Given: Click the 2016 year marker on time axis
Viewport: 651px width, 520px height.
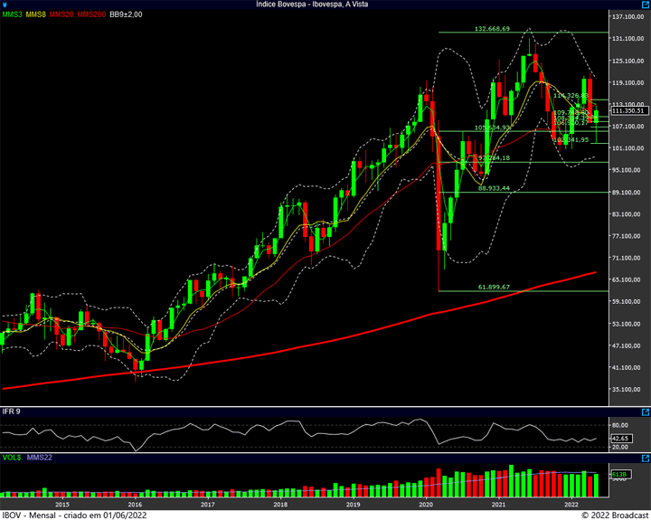Looking at the screenshot, I should [x=135, y=503].
